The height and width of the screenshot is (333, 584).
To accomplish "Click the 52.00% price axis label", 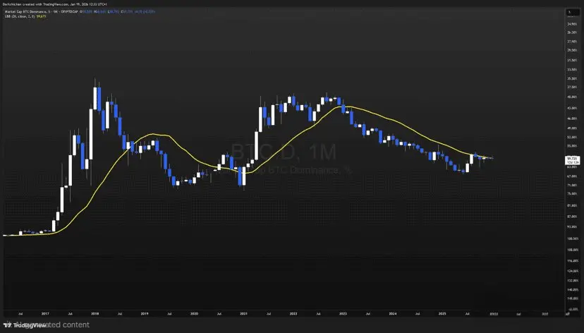I will click(572, 137).
